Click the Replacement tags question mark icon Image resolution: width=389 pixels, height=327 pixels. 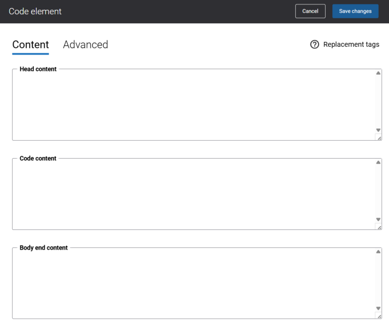point(314,45)
